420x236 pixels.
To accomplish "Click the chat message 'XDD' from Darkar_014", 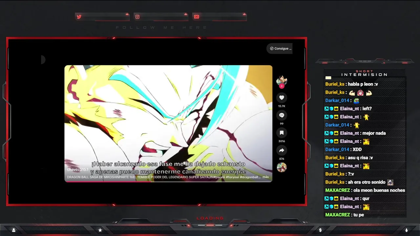I will click(x=357, y=149).
